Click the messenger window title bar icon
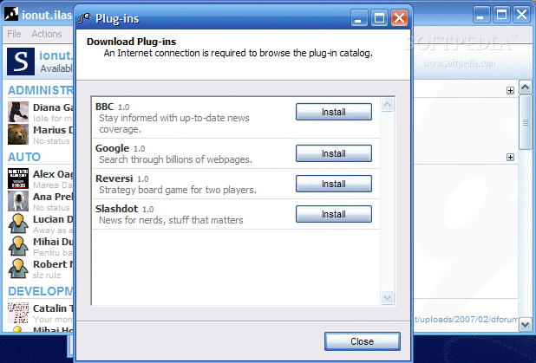This screenshot has width=536, height=363. pyautogui.click(x=11, y=15)
